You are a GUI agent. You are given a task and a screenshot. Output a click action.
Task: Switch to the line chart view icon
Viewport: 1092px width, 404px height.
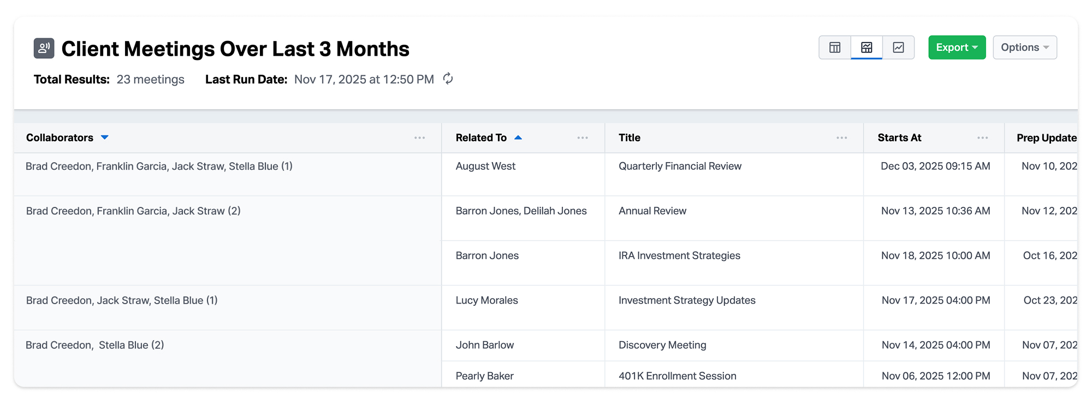(x=898, y=47)
